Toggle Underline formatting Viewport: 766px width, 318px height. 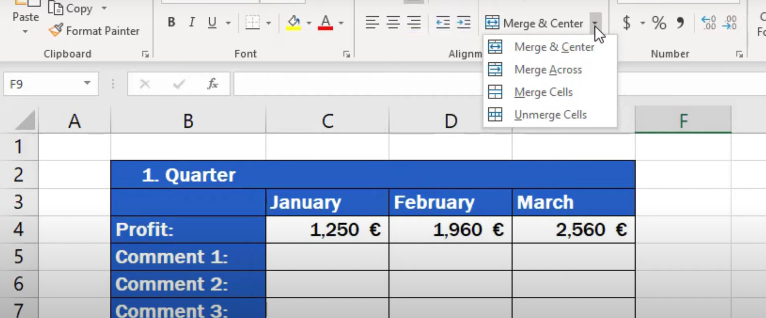[212, 22]
